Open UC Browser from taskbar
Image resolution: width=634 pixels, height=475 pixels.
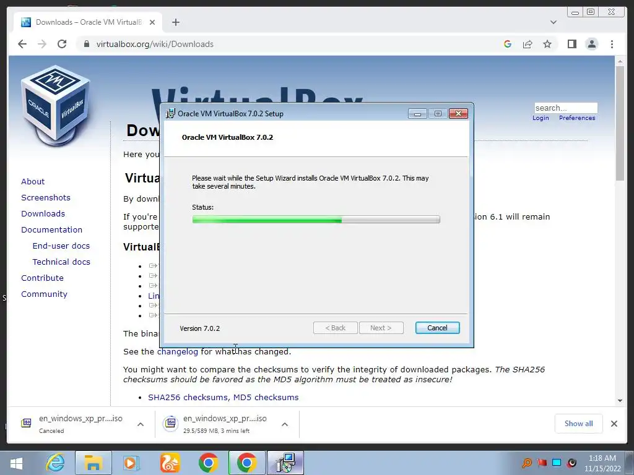[170, 463]
